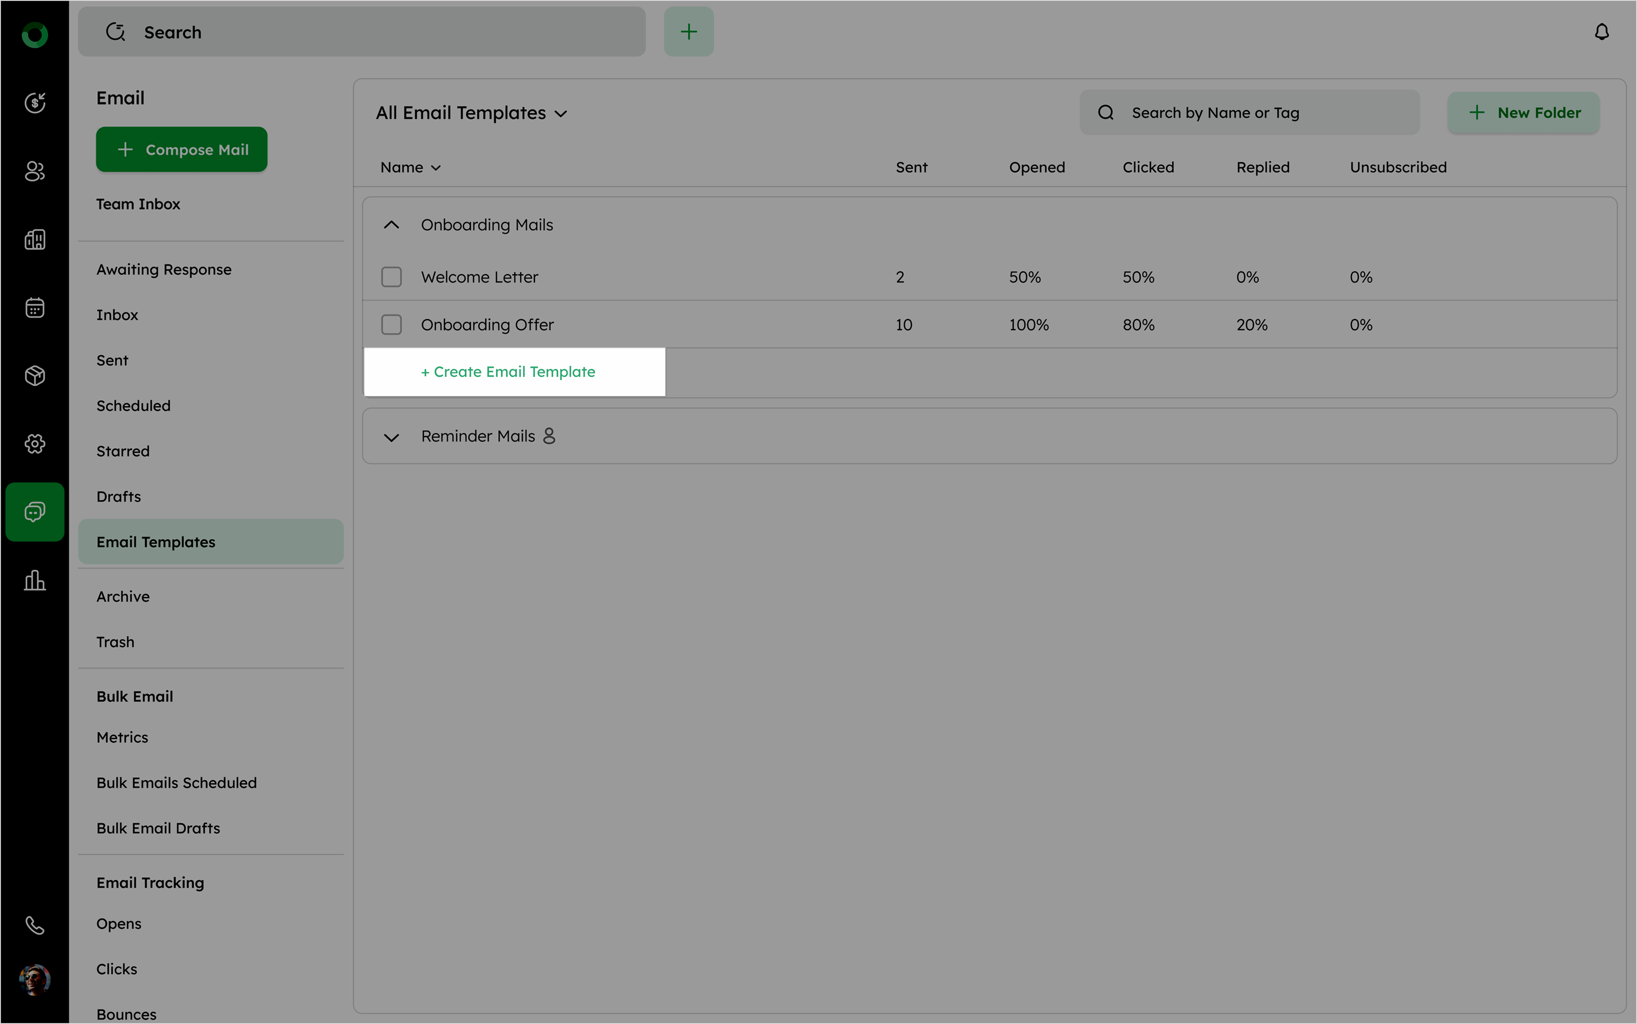Go to the Drafts folder
Screen dimensions: 1637x1024
pos(118,496)
